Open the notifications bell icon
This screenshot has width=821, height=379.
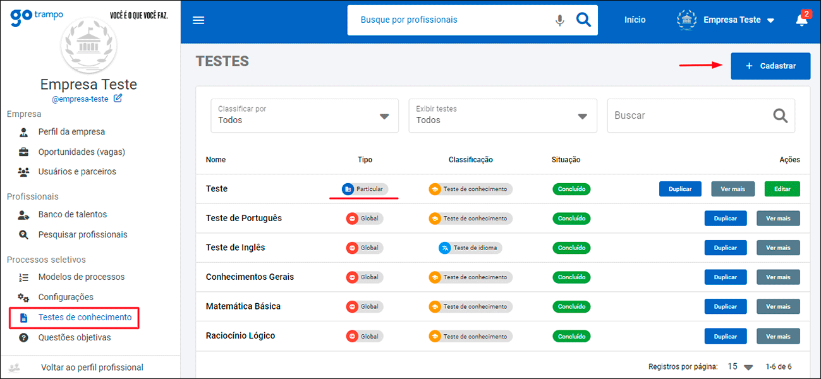[x=801, y=20]
